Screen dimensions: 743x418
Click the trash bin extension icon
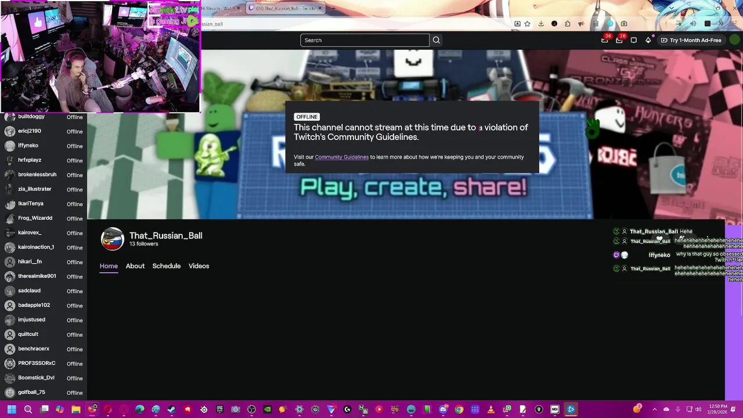(596, 24)
